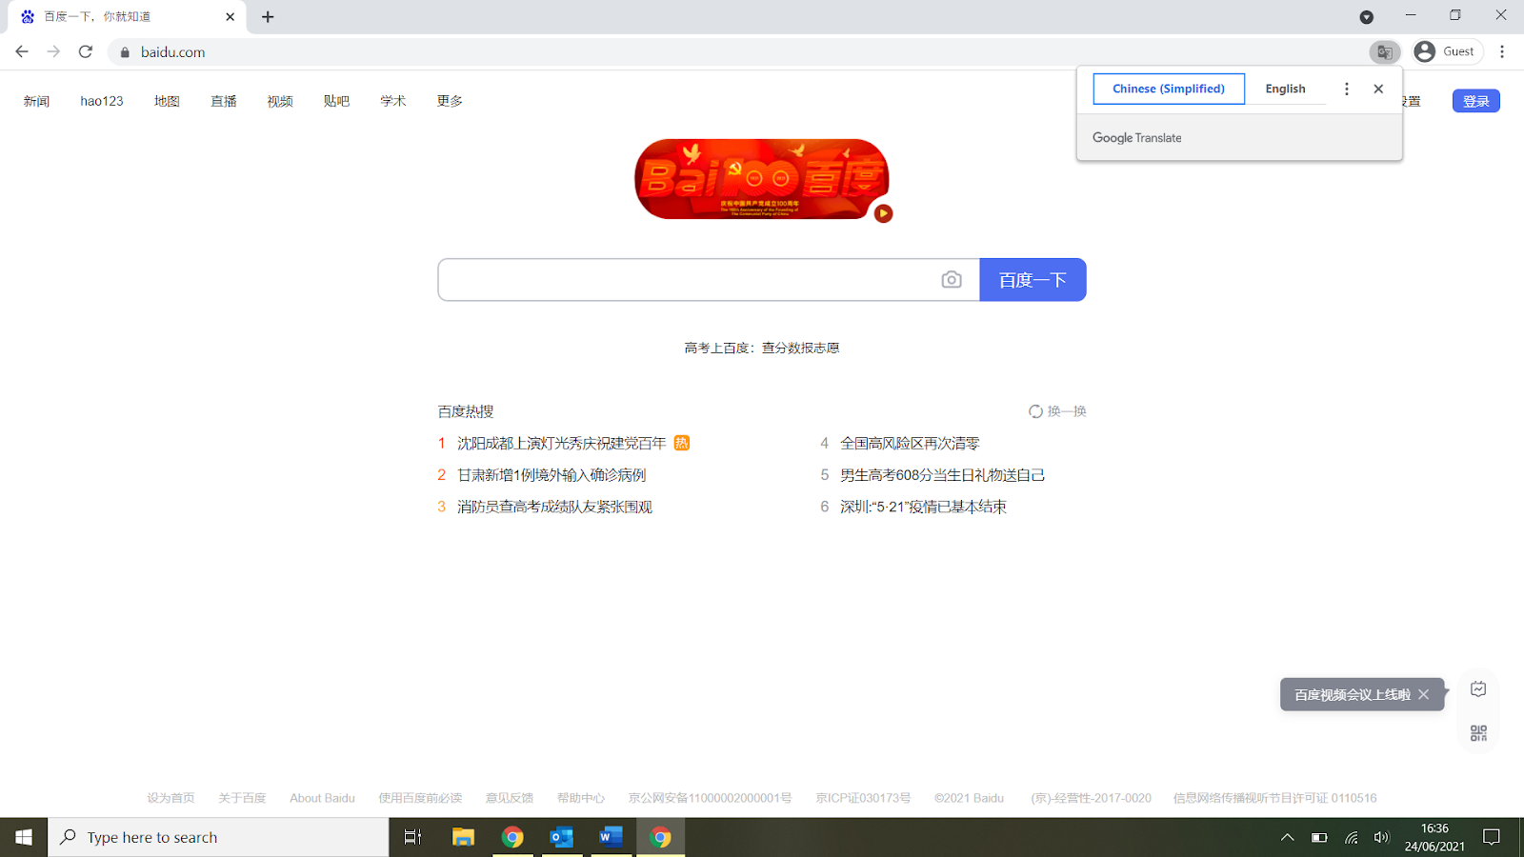Open hot search 男生高考608分当生日礼物送自己

[942, 475]
